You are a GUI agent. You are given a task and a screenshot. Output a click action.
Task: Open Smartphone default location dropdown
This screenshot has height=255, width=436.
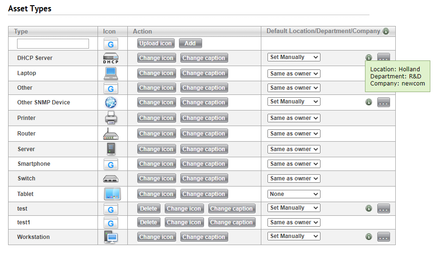(294, 164)
